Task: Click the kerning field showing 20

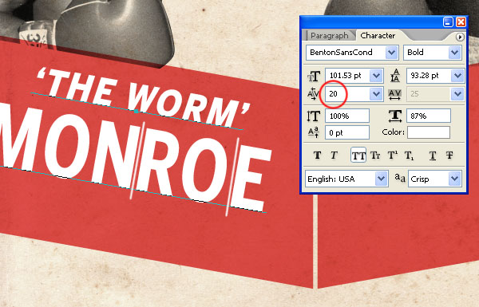Action: pyautogui.click(x=347, y=93)
